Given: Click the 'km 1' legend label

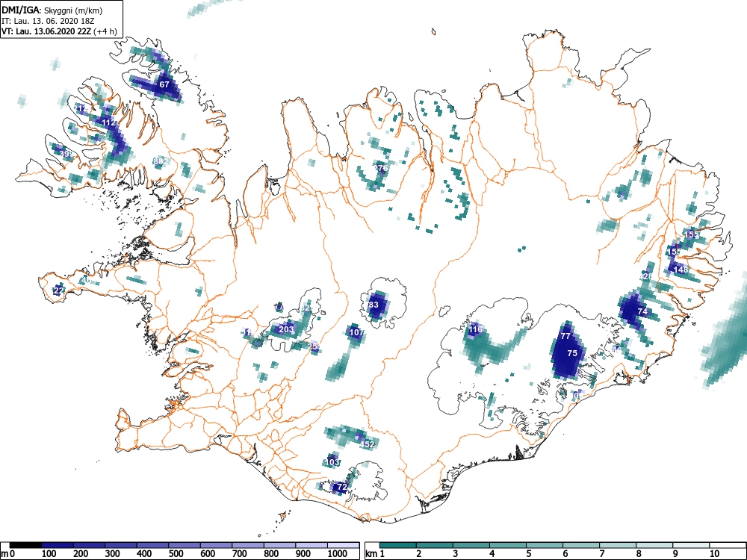Looking at the screenshot, I should tap(375, 554).
